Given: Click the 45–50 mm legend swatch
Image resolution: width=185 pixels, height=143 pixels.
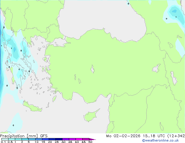Looking at the screenshot, I should (x=86, y=139).
